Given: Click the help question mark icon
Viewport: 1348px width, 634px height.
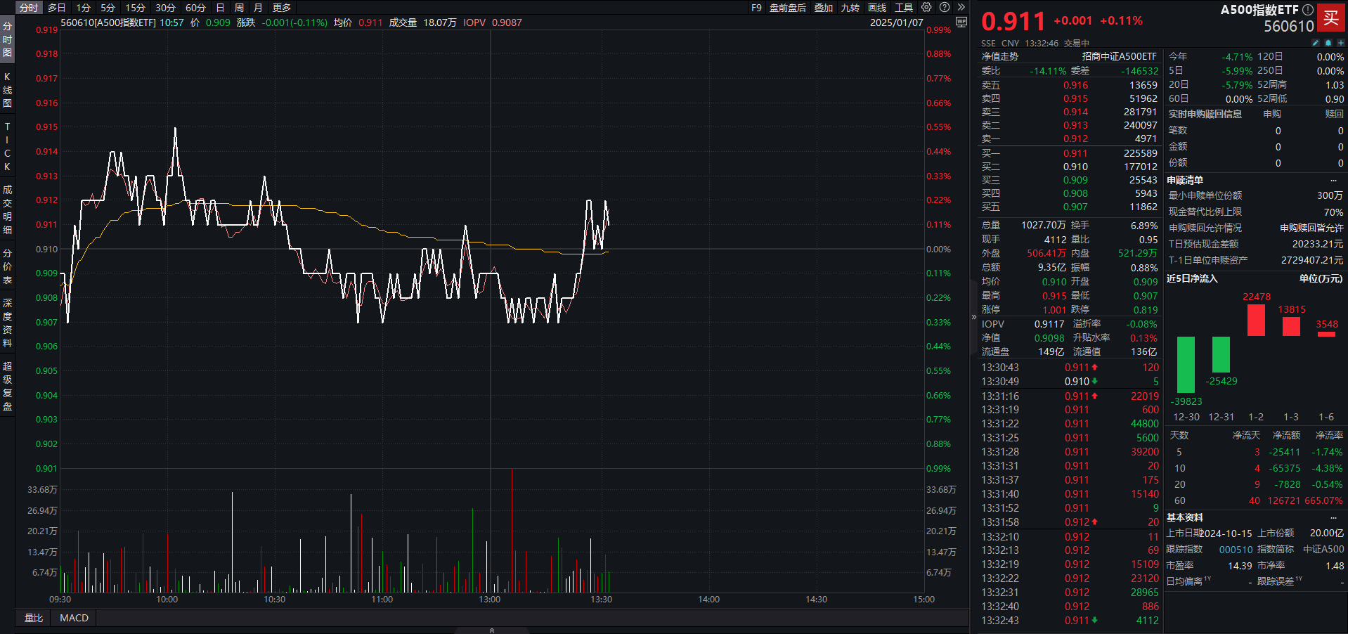Looking at the screenshot, I should 945,7.
